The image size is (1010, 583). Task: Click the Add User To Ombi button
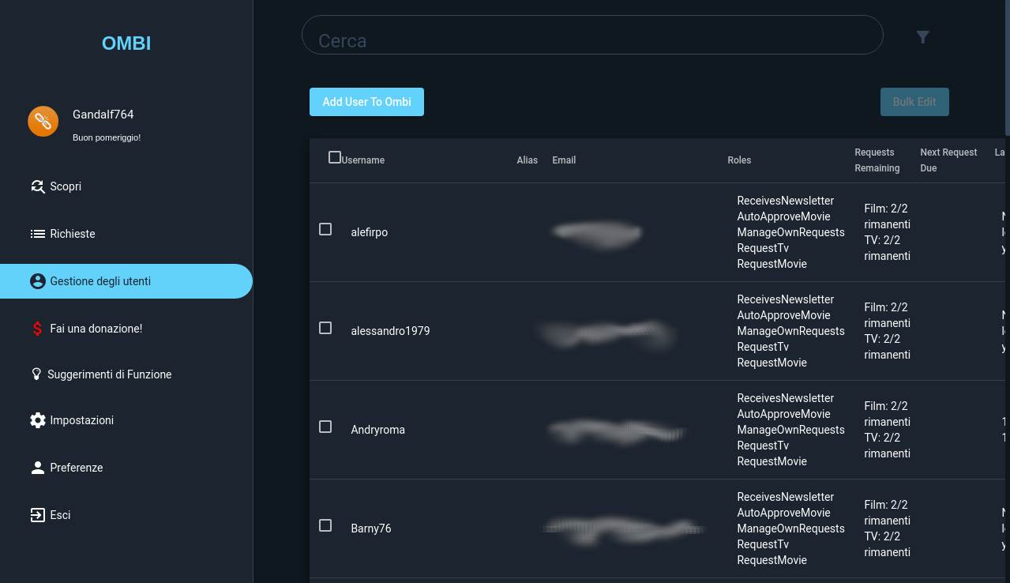click(366, 102)
